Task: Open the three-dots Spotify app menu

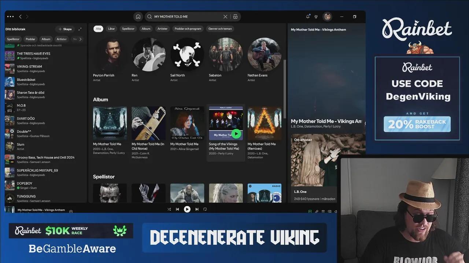Action: pos(10,16)
